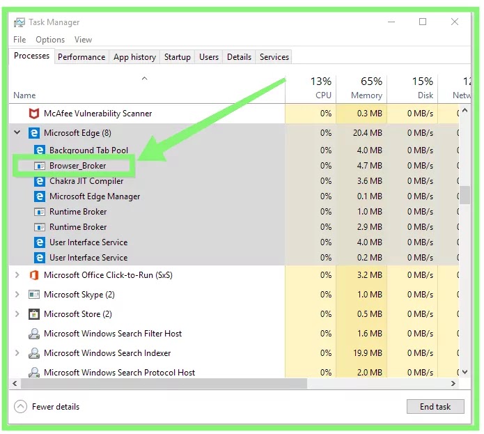484x434 pixels.
Task: Click the horizontal scrollbar thumb
Action: click(x=164, y=383)
